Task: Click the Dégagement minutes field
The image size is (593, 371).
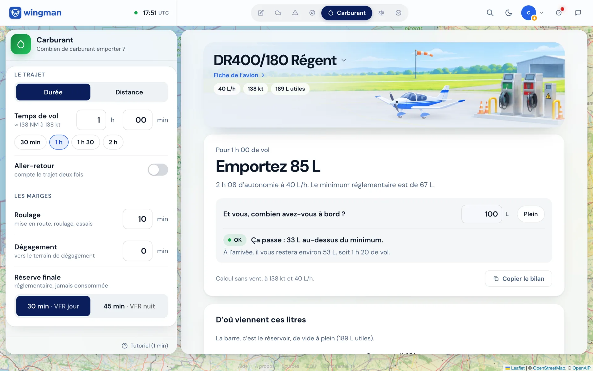Action: (137, 251)
